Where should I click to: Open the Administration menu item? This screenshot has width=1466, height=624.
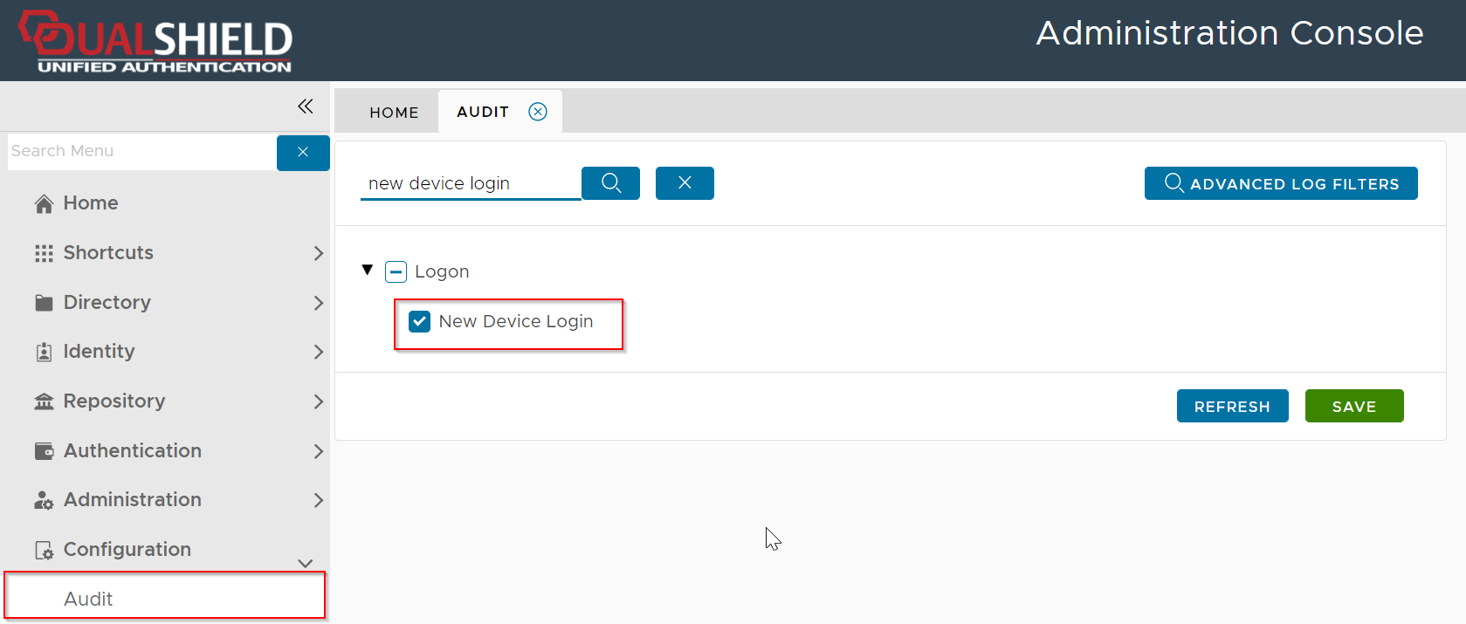click(133, 500)
